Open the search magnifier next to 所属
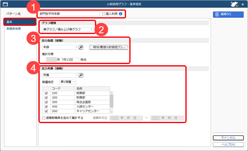 81,75
